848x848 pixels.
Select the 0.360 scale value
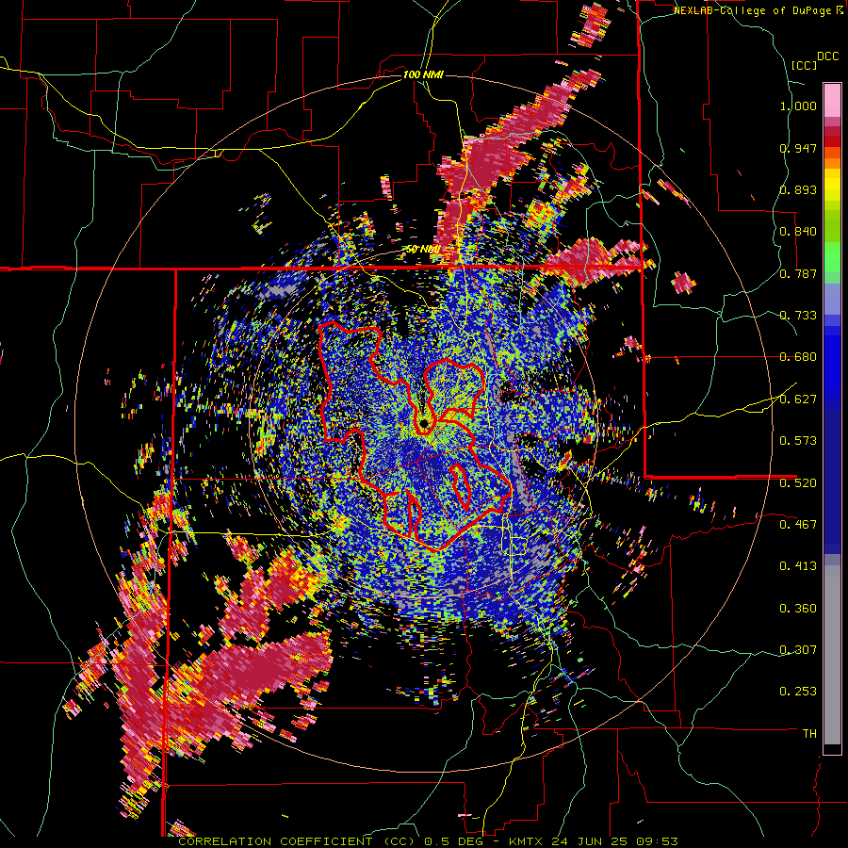(x=798, y=609)
